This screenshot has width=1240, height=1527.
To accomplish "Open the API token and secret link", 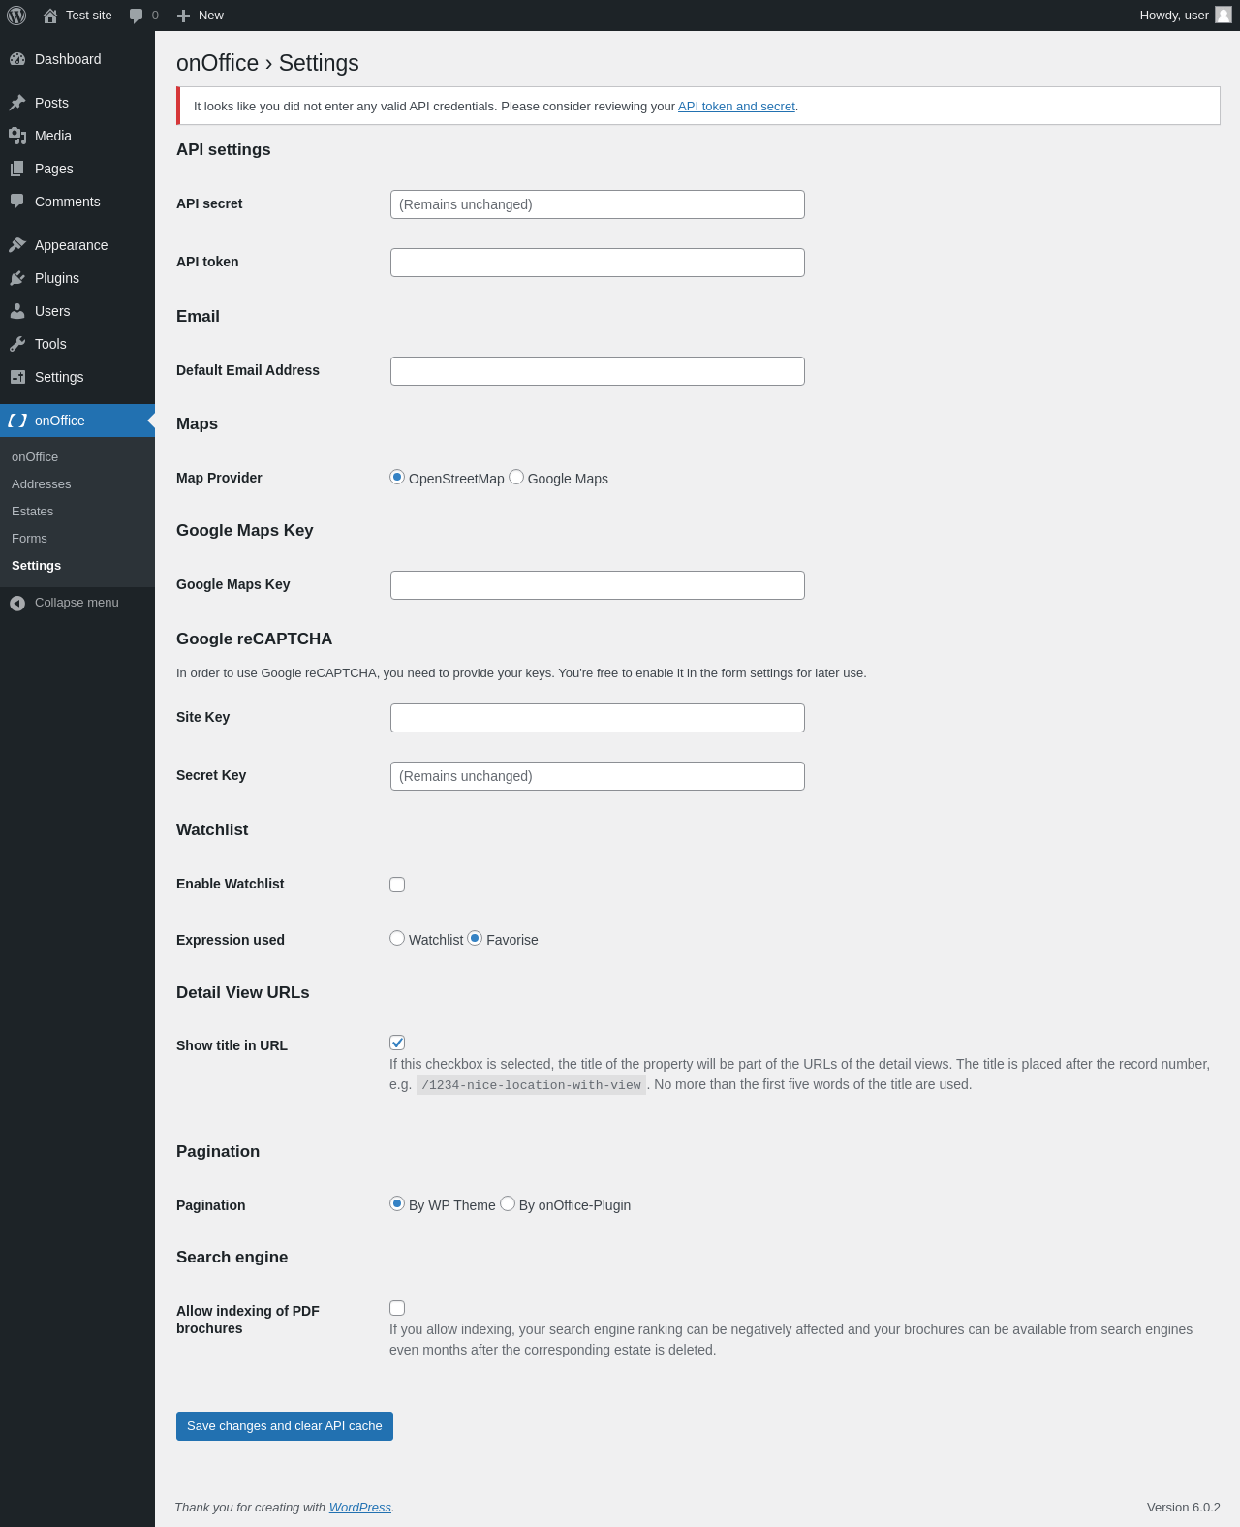I will click(x=736, y=107).
